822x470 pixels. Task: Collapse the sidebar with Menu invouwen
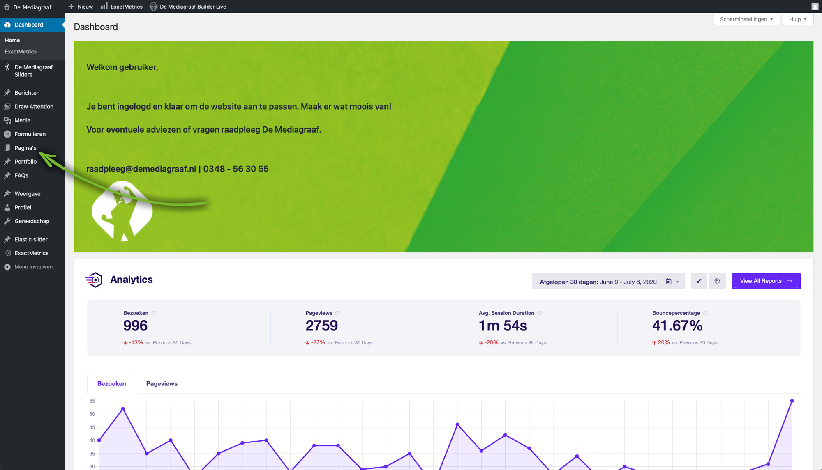pos(33,267)
